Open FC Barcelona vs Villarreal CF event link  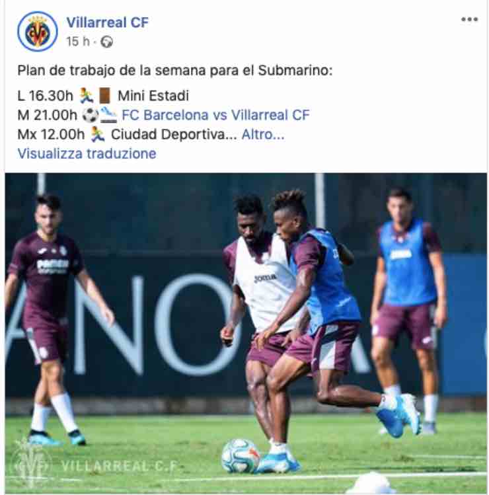point(215,115)
